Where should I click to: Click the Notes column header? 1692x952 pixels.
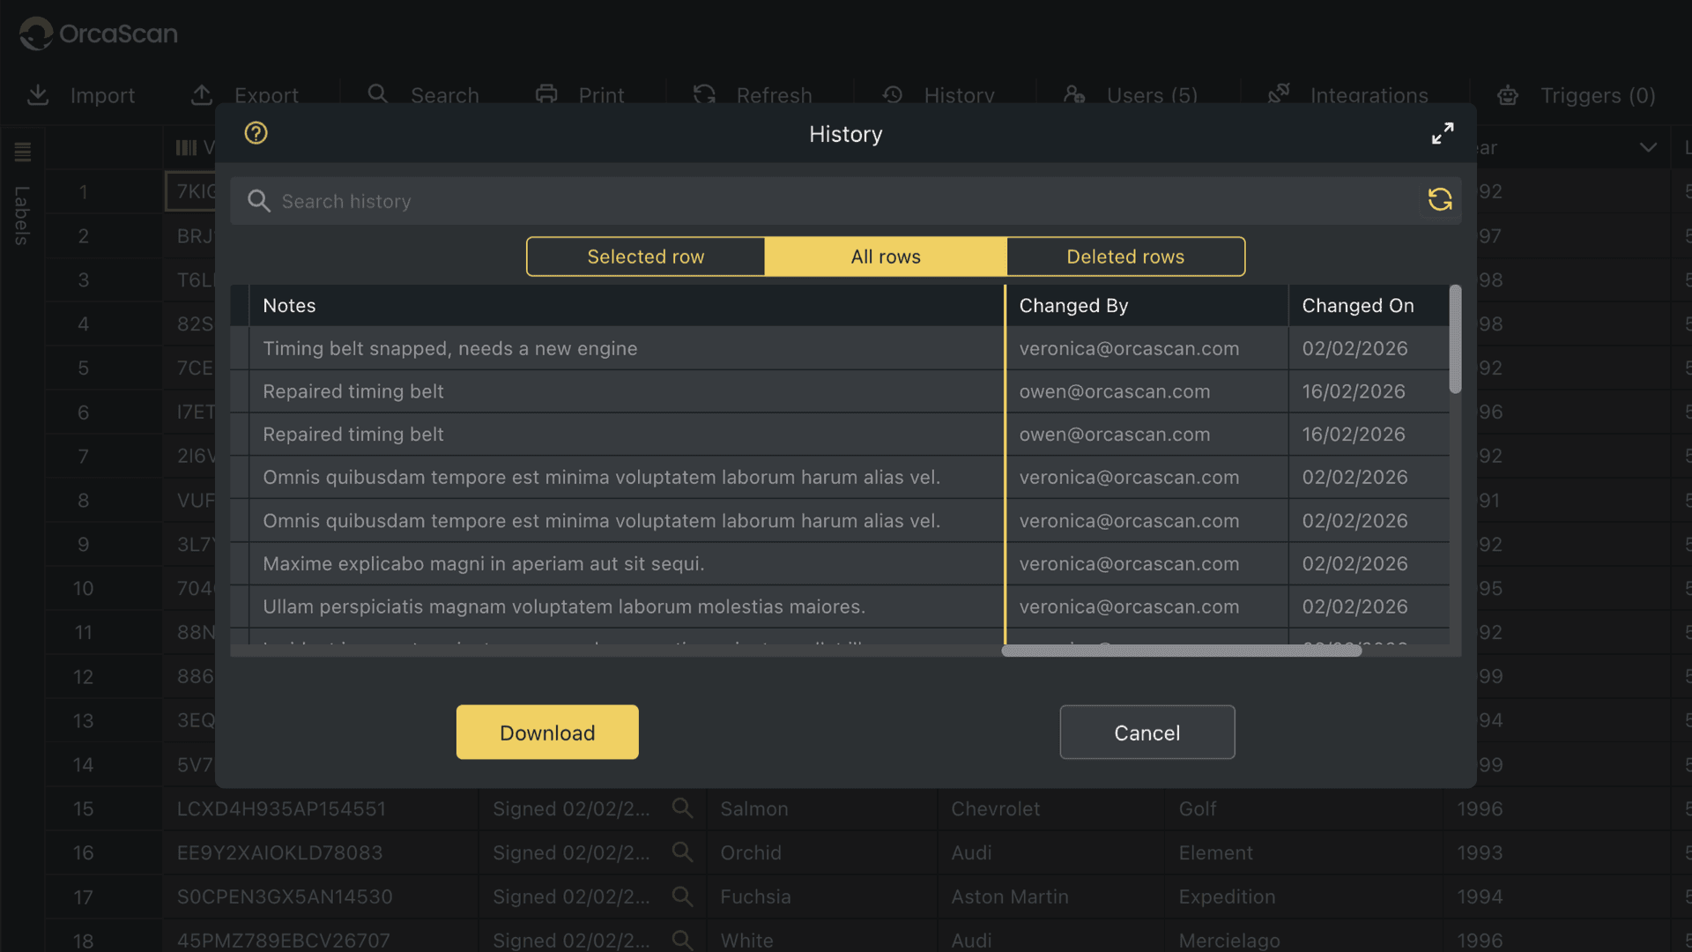[x=289, y=306]
